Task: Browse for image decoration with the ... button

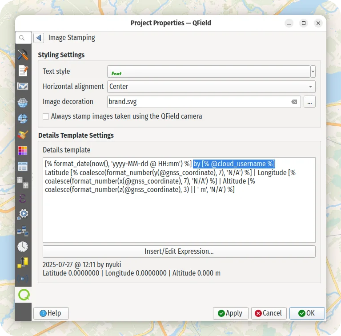Action: tap(309, 102)
